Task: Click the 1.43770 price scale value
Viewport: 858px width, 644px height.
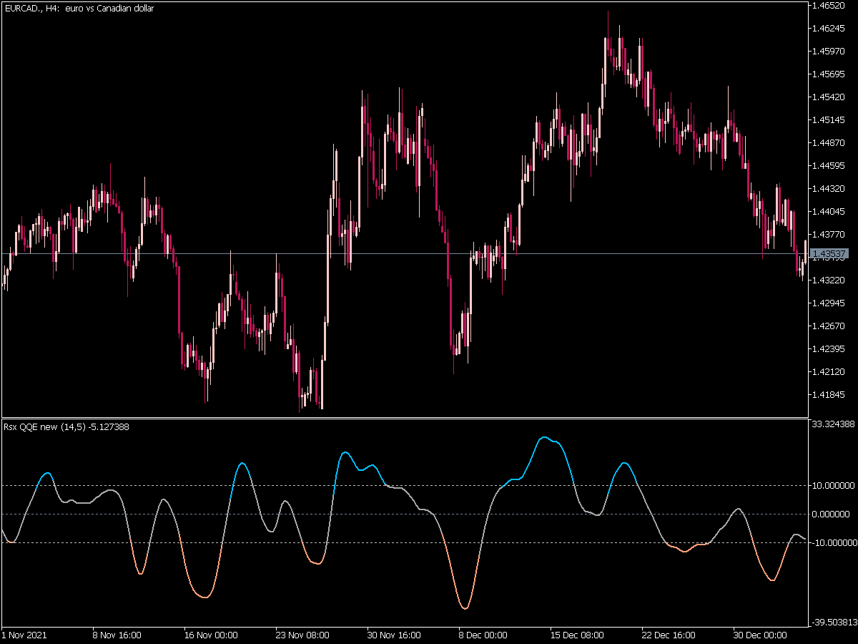Action: point(829,235)
